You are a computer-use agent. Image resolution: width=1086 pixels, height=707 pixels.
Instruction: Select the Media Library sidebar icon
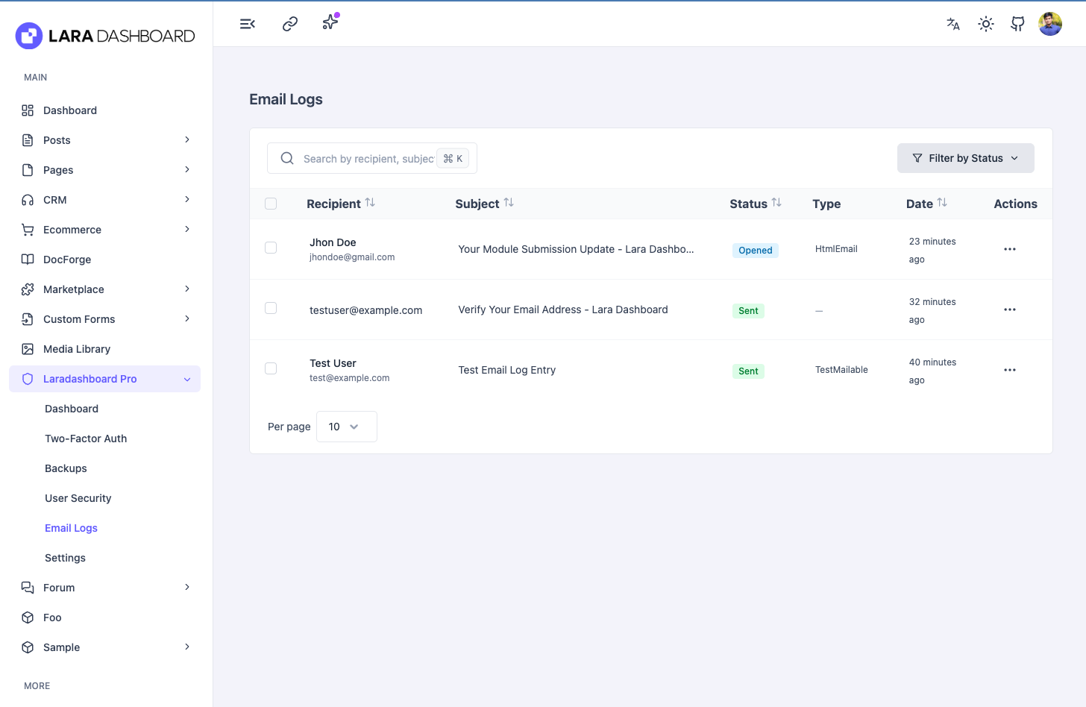26,348
